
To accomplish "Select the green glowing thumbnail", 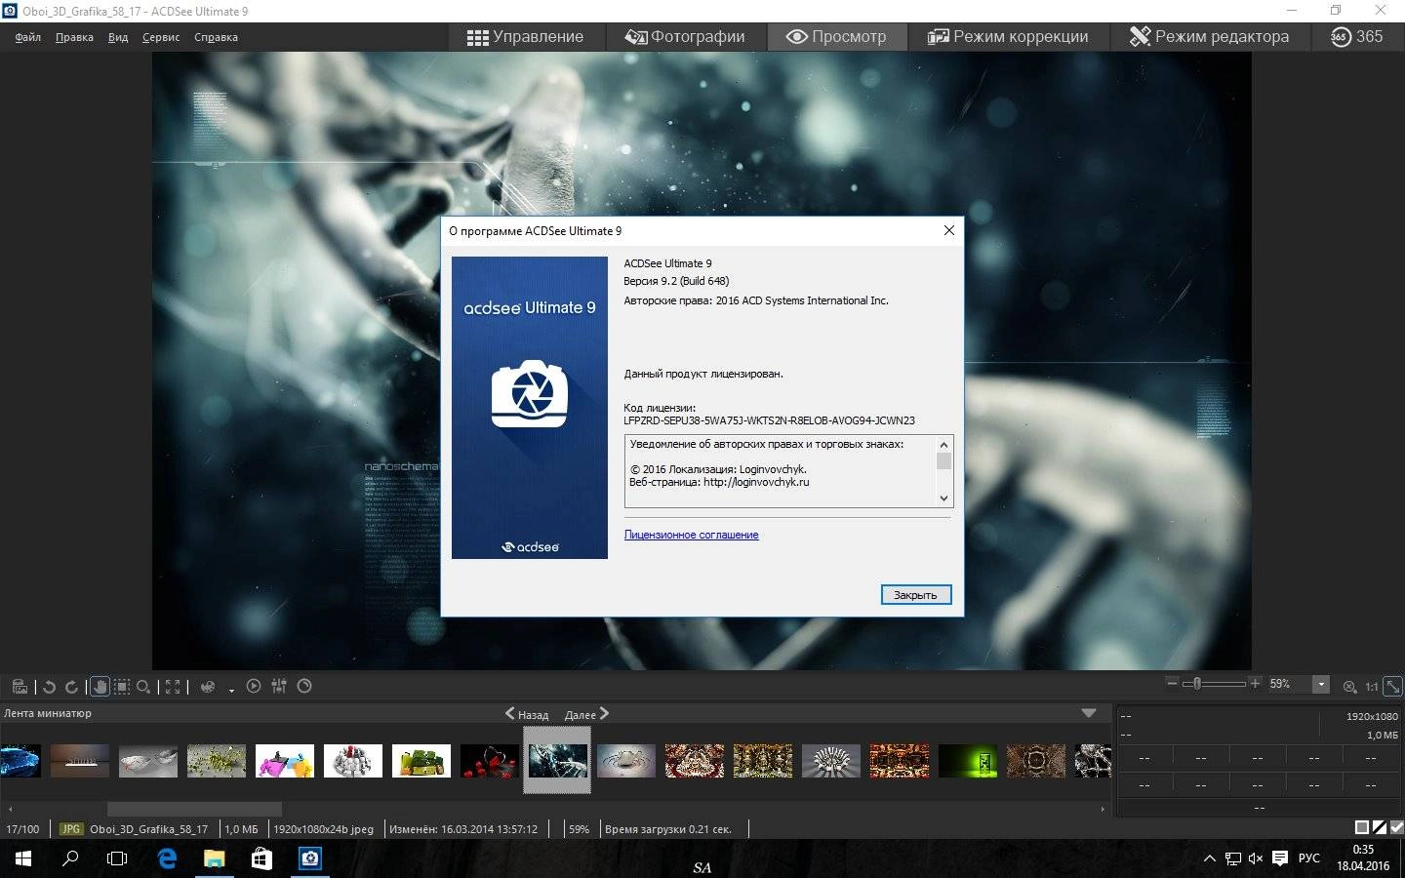I will pyautogui.click(x=968, y=761).
